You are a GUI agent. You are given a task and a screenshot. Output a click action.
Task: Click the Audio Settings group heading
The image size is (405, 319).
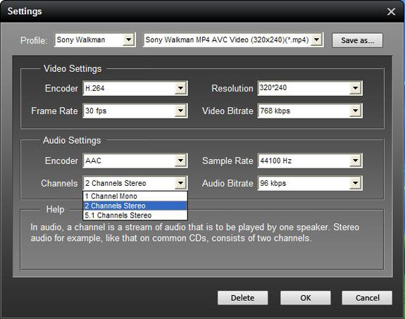72,141
